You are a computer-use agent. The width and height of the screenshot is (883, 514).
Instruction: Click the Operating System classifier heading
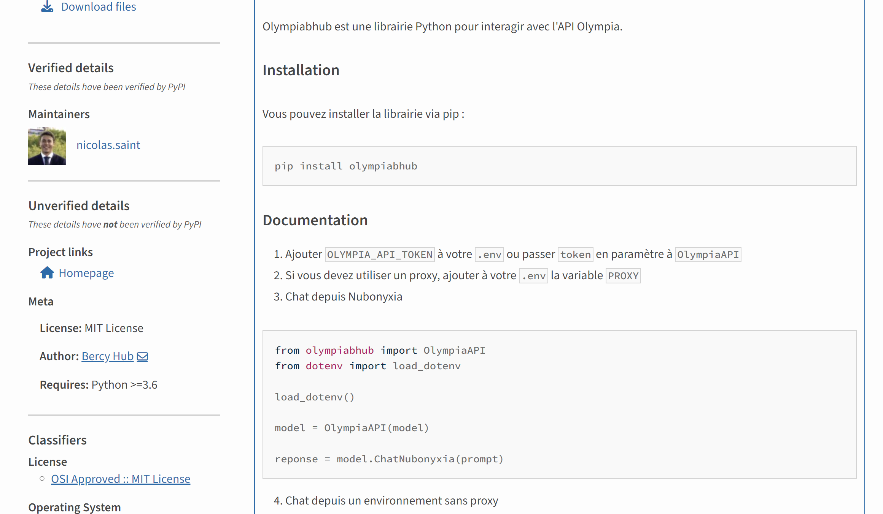pyautogui.click(x=75, y=508)
